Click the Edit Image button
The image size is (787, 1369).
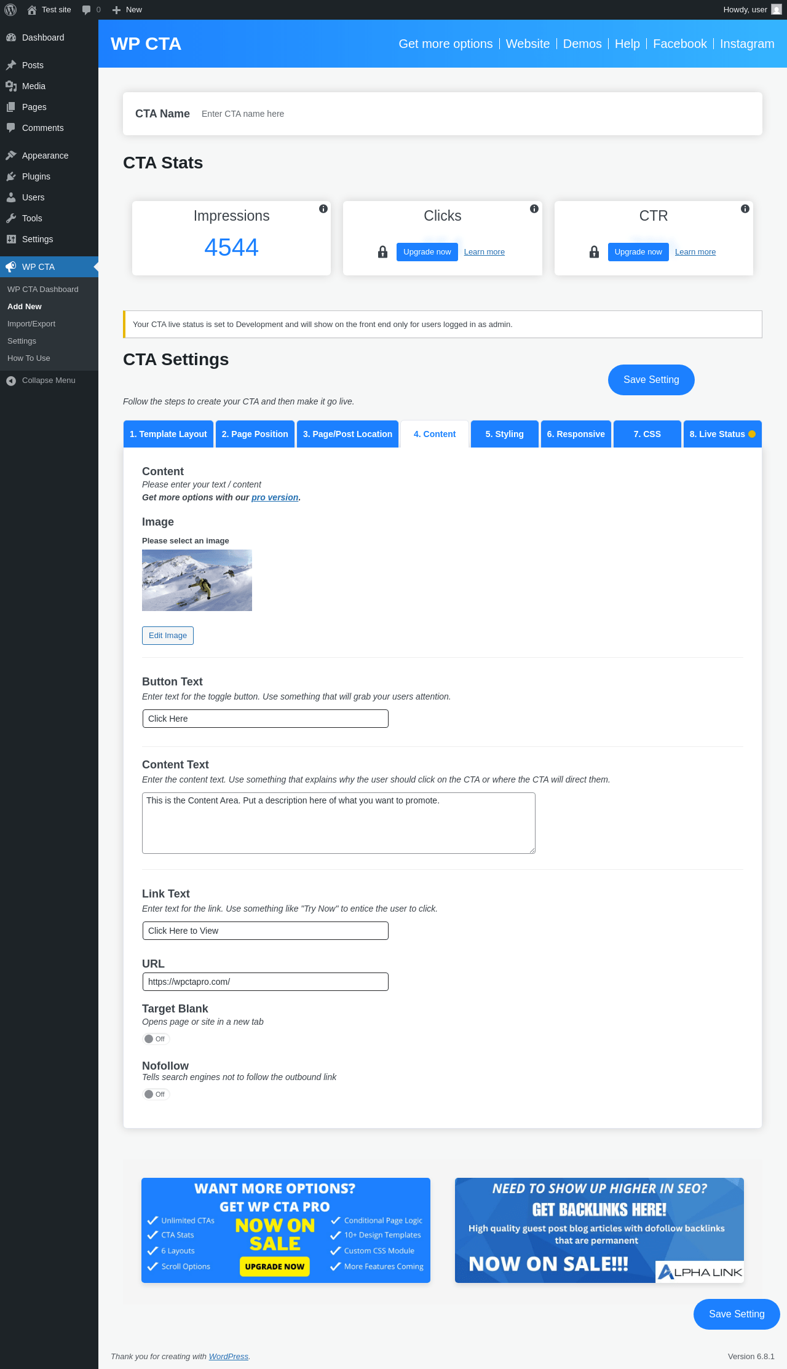tap(168, 636)
